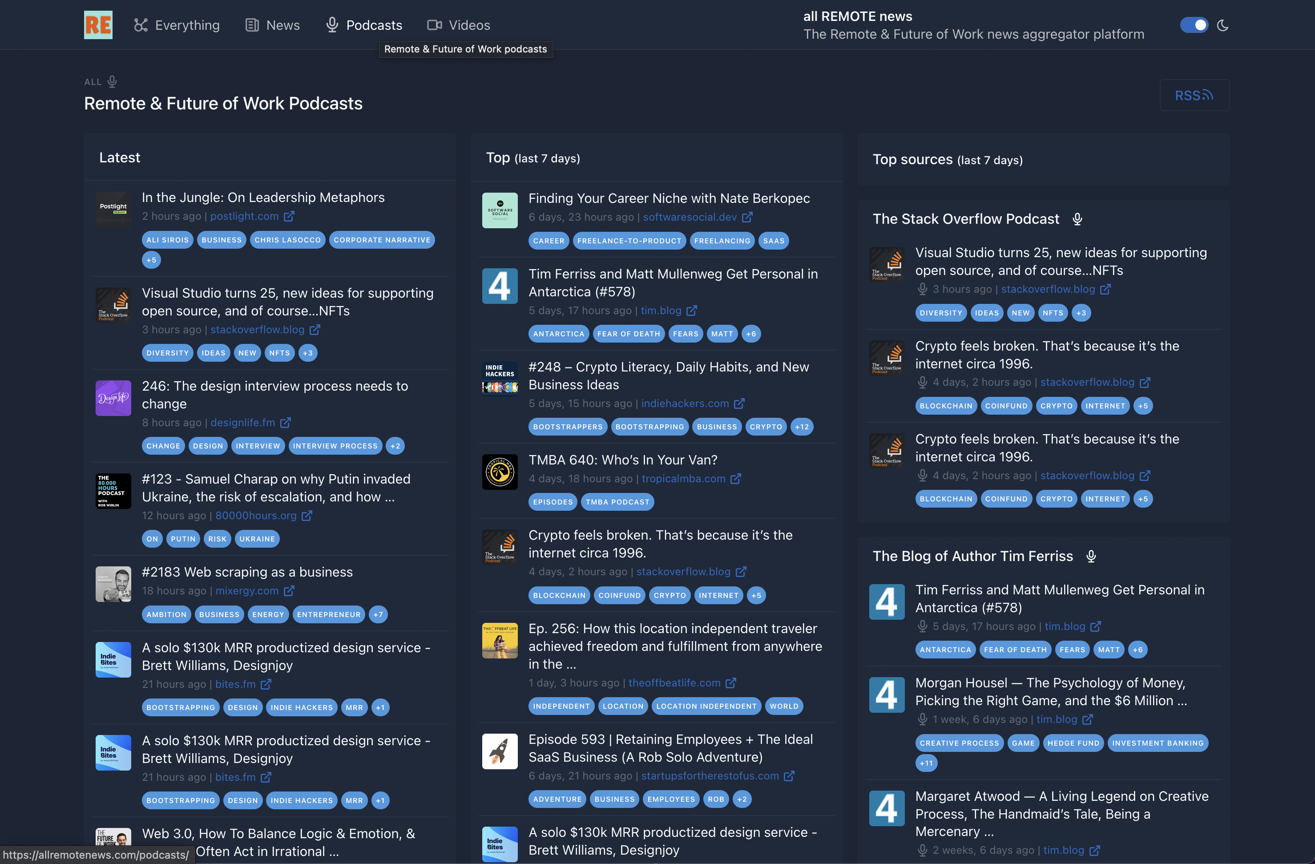This screenshot has width=1315, height=864.
Task: Expand +5 tags under Leadership Metaphors podcast
Action: [x=151, y=260]
